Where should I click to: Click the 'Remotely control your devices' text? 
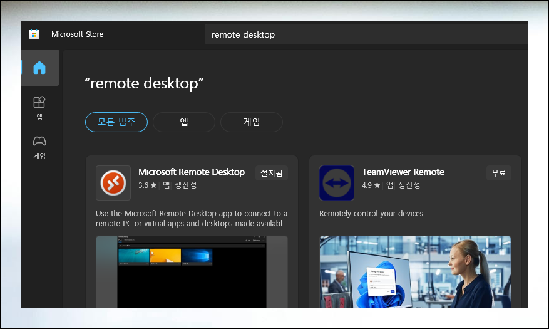(x=371, y=213)
